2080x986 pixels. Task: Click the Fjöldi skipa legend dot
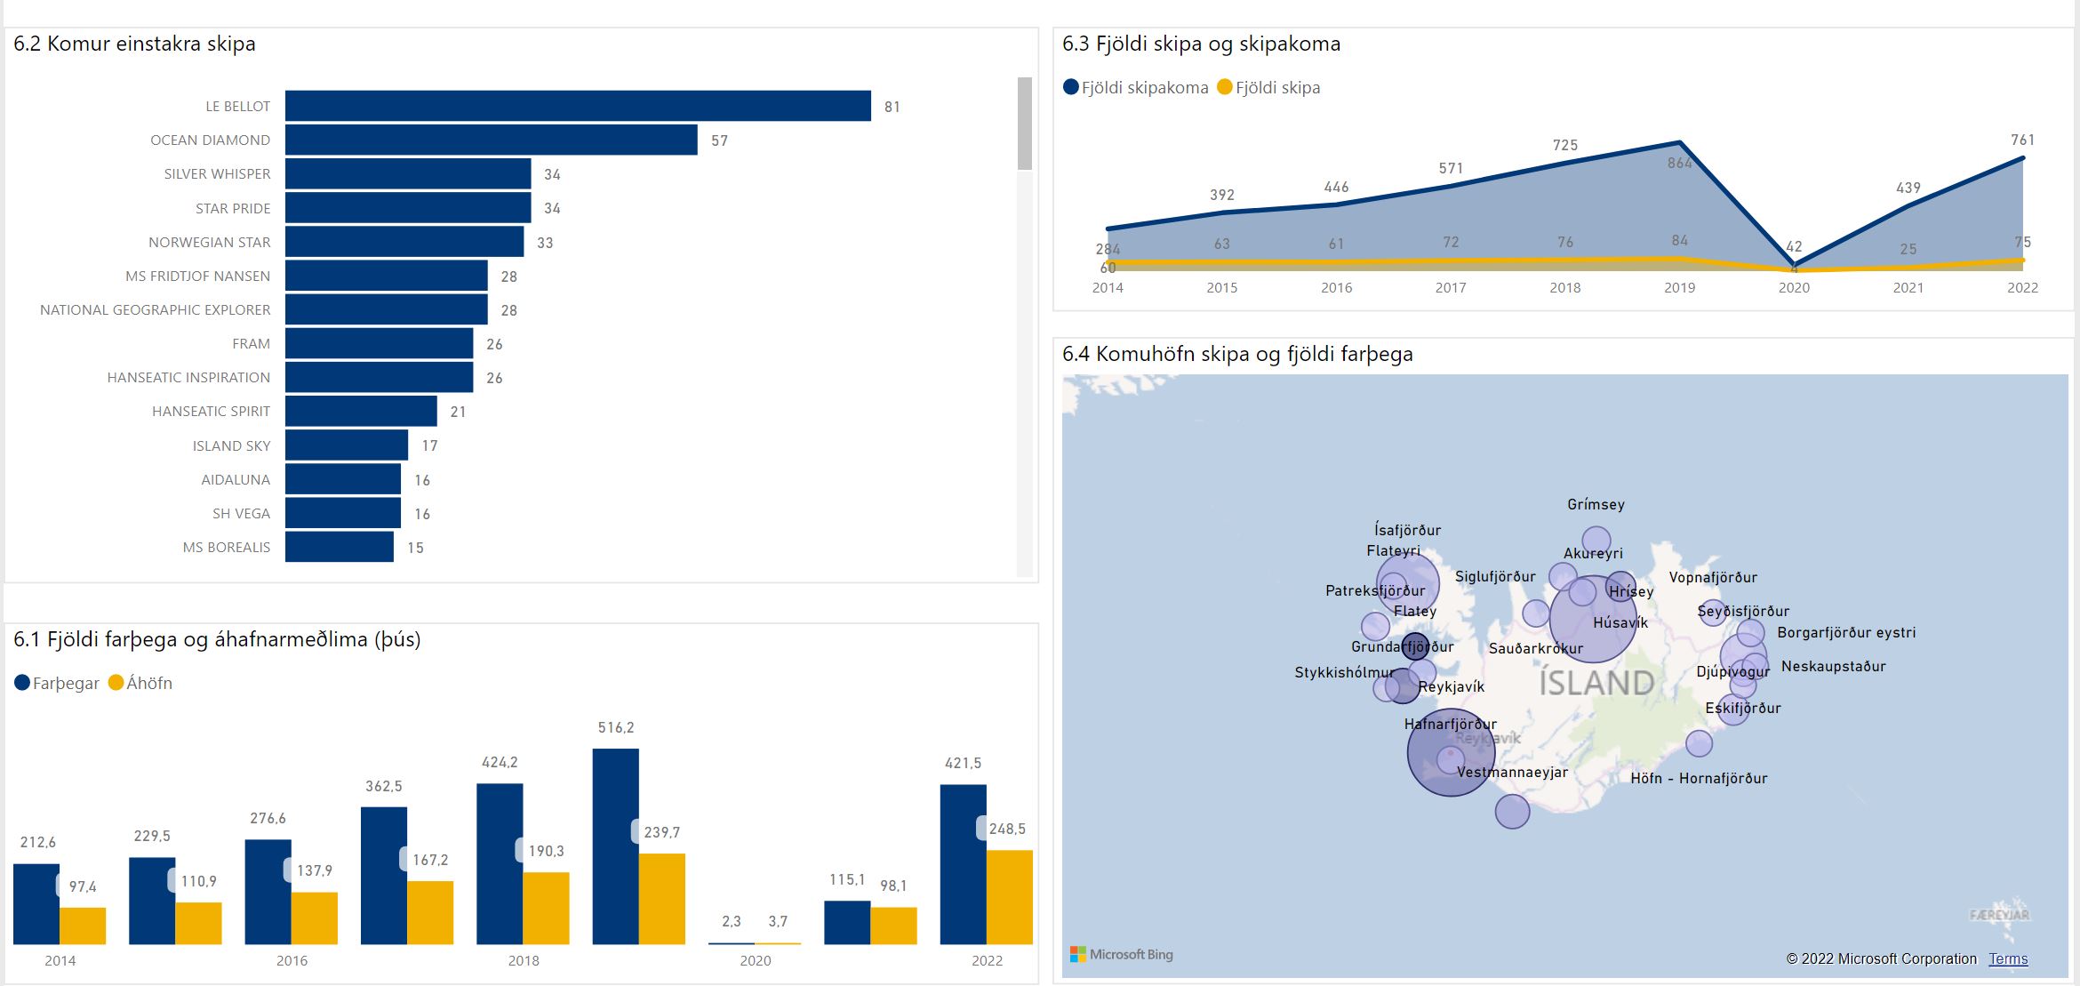[1225, 87]
